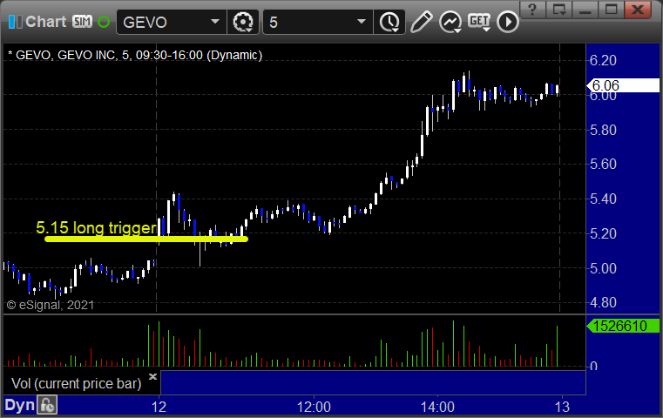Click the Chart window title label
Image resolution: width=663 pixels, height=418 pixels.
pyautogui.click(x=45, y=22)
